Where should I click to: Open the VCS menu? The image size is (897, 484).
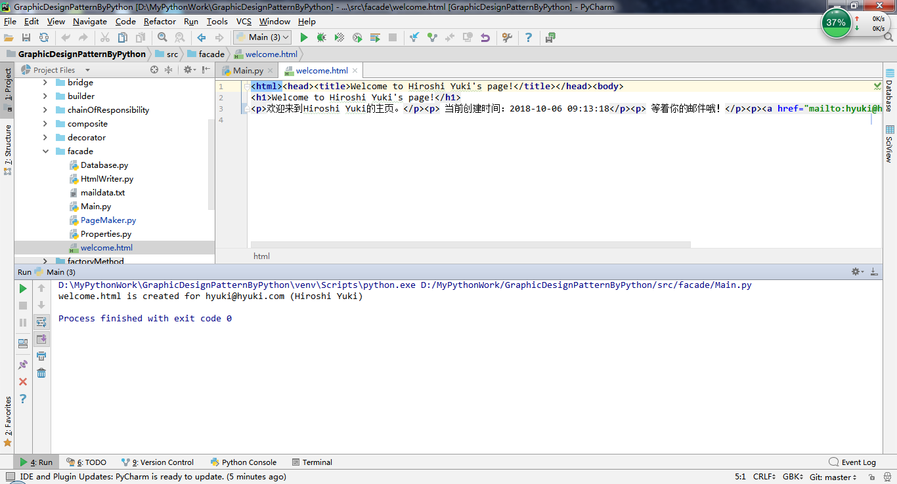244,21
